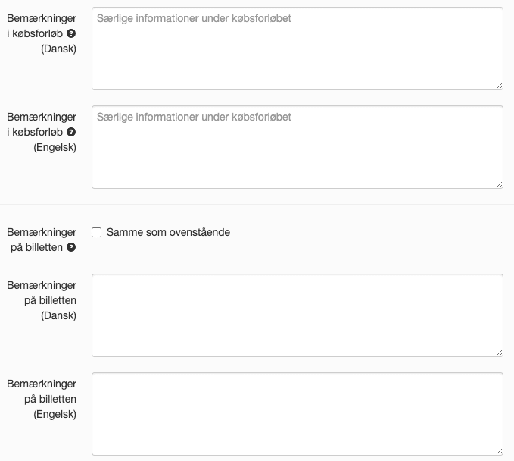Image resolution: width=514 pixels, height=461 pixels.
Task: Focus the købsforløb (Dansk) remarks textarea
Action: [297, 49]
